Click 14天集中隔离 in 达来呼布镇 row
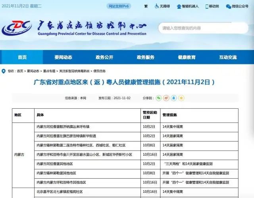The height and width of the screenshot is (198, 254). tap(173, 127)
